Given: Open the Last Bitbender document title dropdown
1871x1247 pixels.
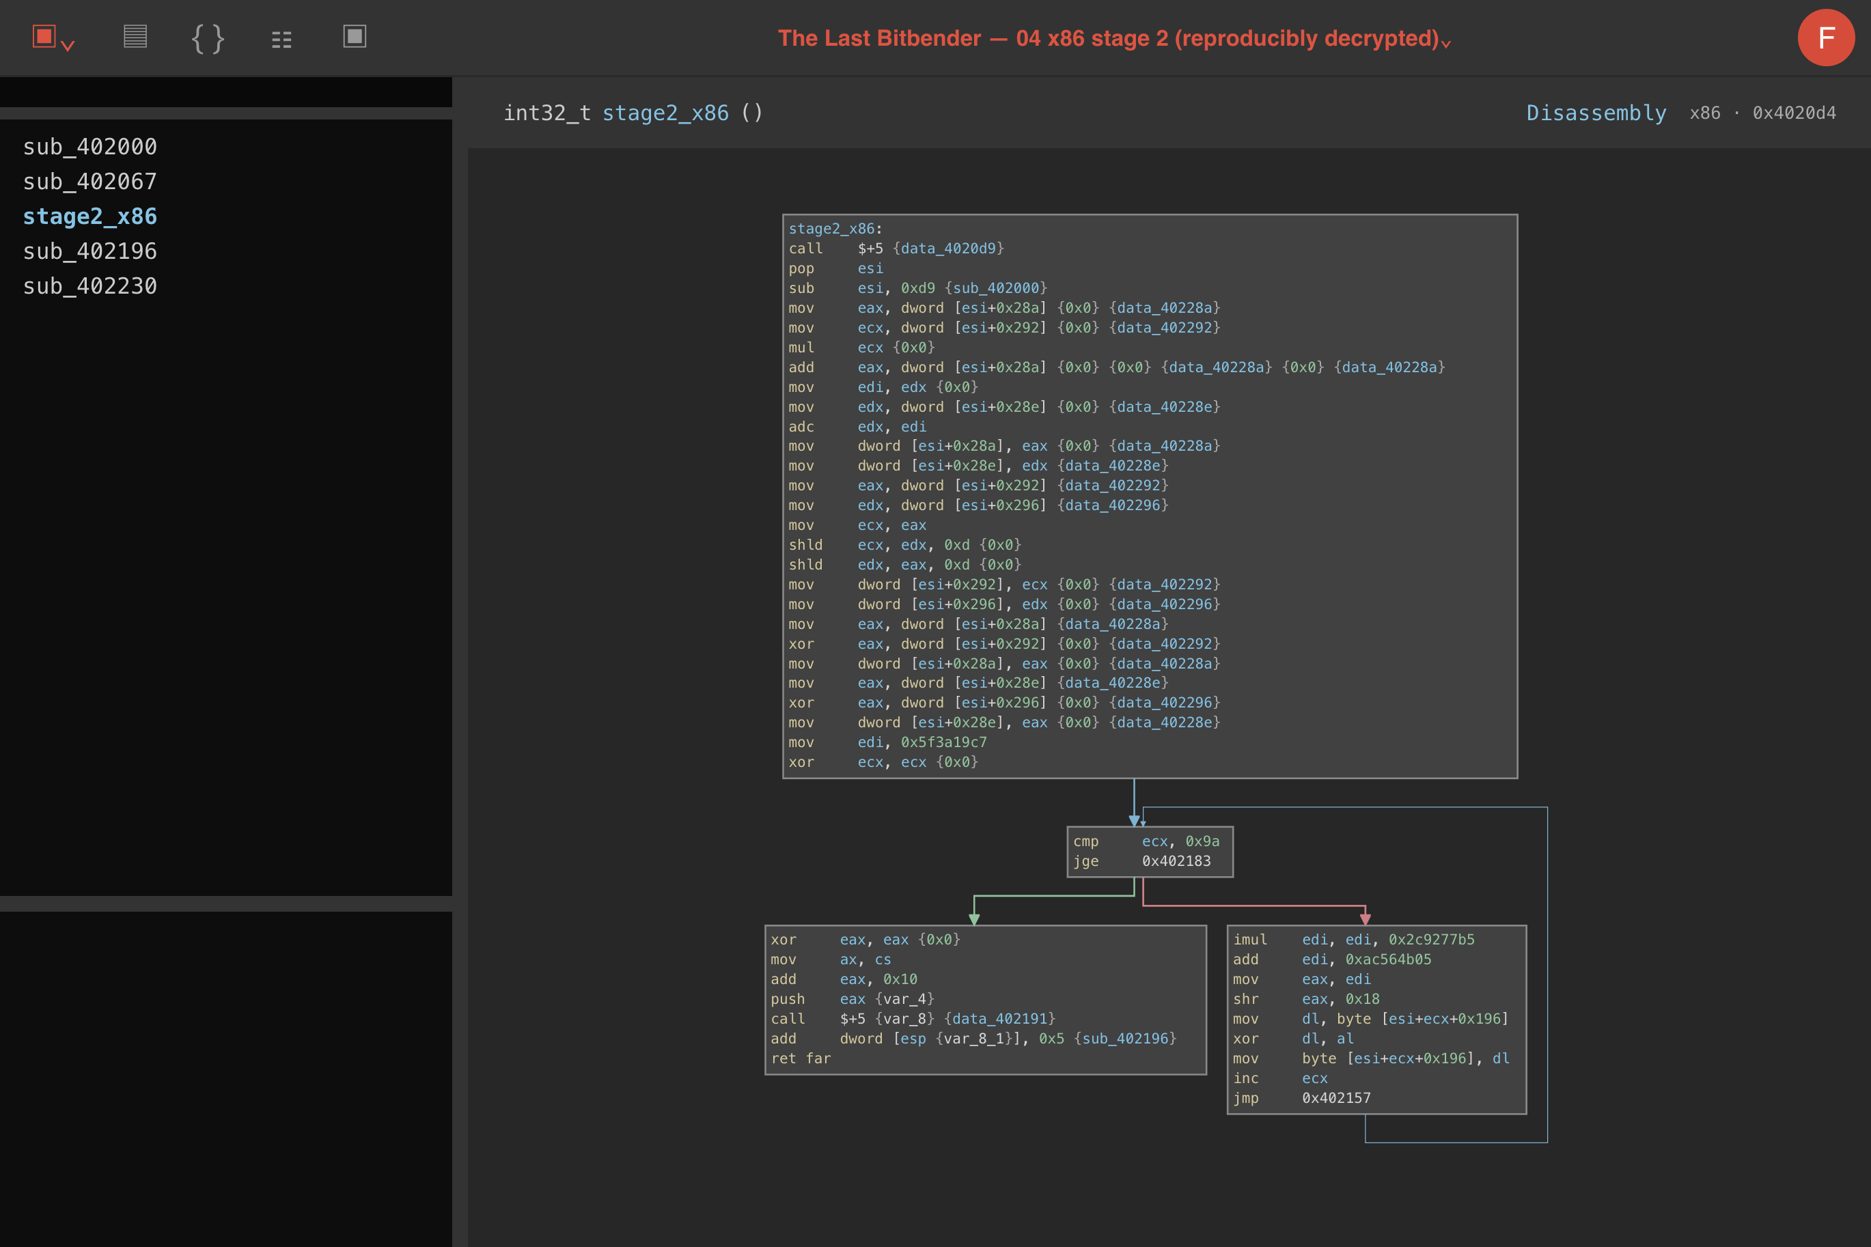Looking at the screenshot, I should coord(1113,38).
